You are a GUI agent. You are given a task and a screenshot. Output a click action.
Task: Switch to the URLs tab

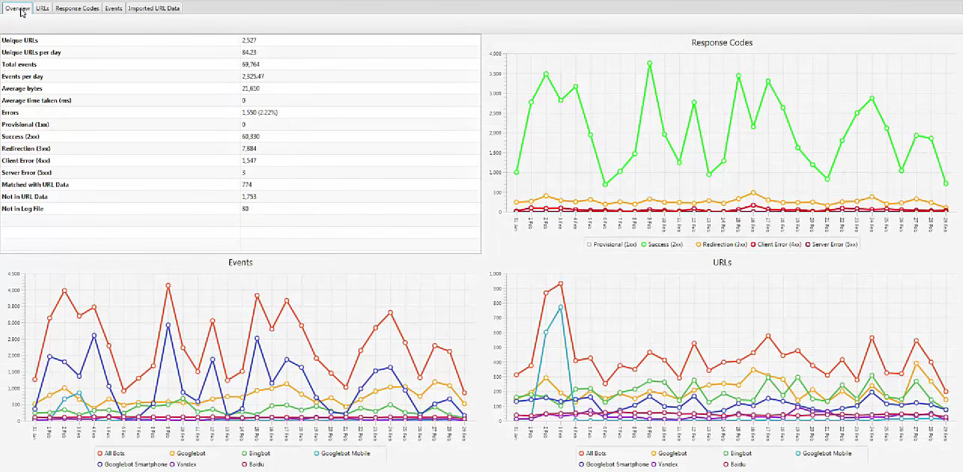click(42, 8)
